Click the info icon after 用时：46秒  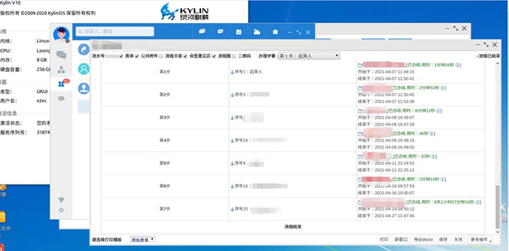(x=432, y=134)
